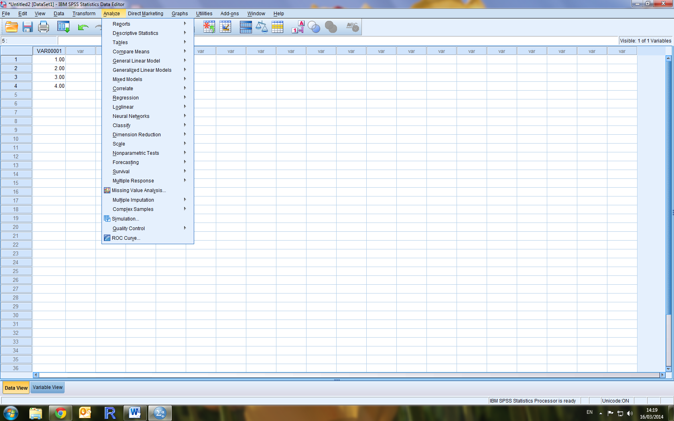Click Classify in the Analyze menu
Viewport: 674px width, 421px height.
coord(148,125)
